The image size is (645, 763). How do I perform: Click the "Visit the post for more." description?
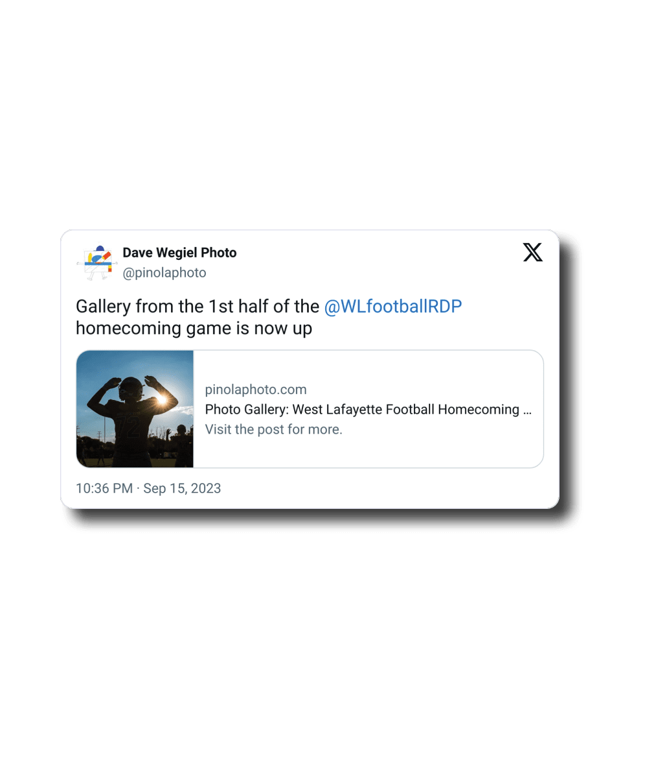[x=273, y=429]
